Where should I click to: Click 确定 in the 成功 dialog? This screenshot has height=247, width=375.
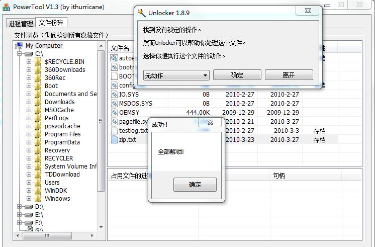195,185
